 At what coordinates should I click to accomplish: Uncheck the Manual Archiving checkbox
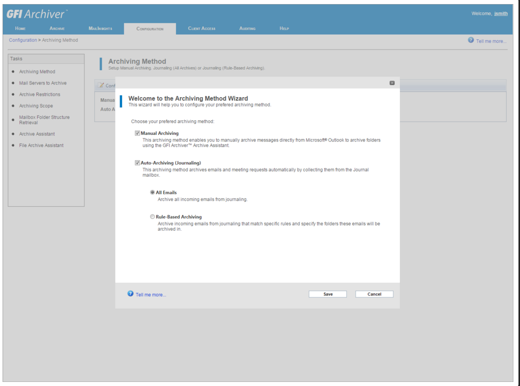(137, 133)
